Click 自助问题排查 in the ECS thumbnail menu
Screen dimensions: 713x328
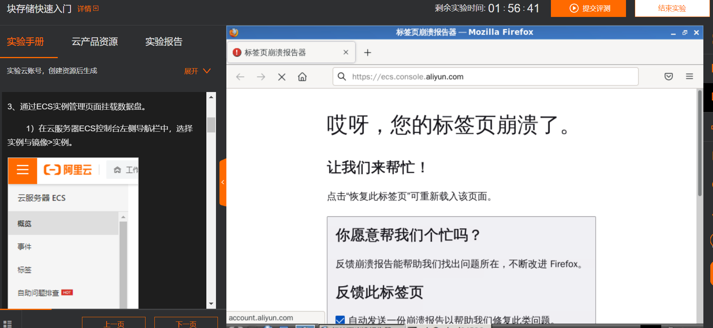pos(38,293)
